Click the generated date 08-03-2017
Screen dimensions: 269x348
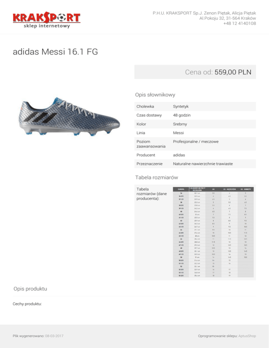click(54, 336)
